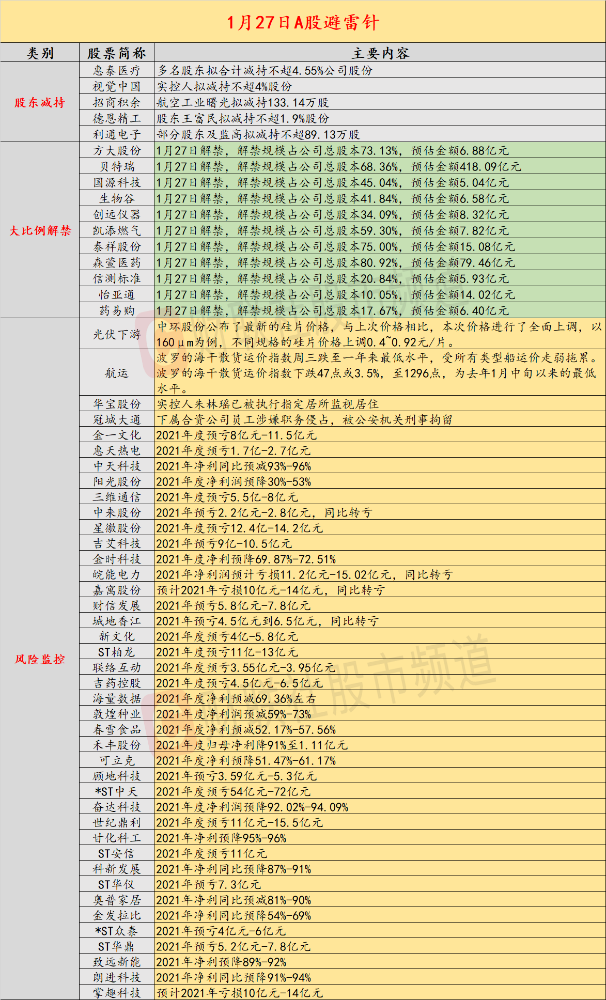
Task: Select the 航运 row label
Action: (117, 373)
